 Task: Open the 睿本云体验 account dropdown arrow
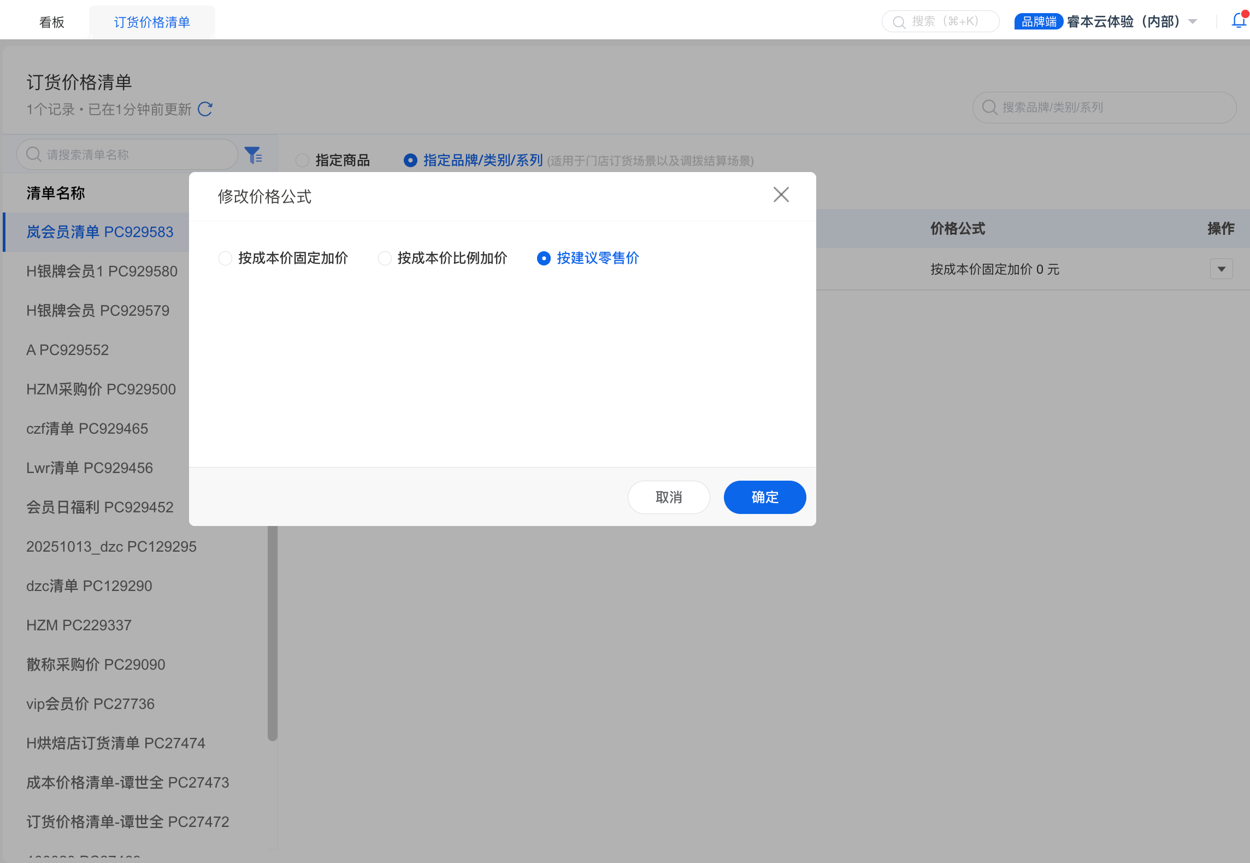tap(1193, 22)
